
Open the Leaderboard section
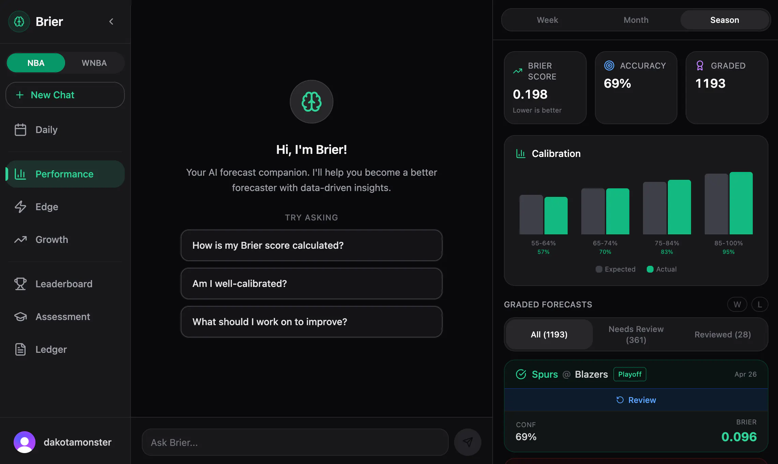click(x=65, y=284)
